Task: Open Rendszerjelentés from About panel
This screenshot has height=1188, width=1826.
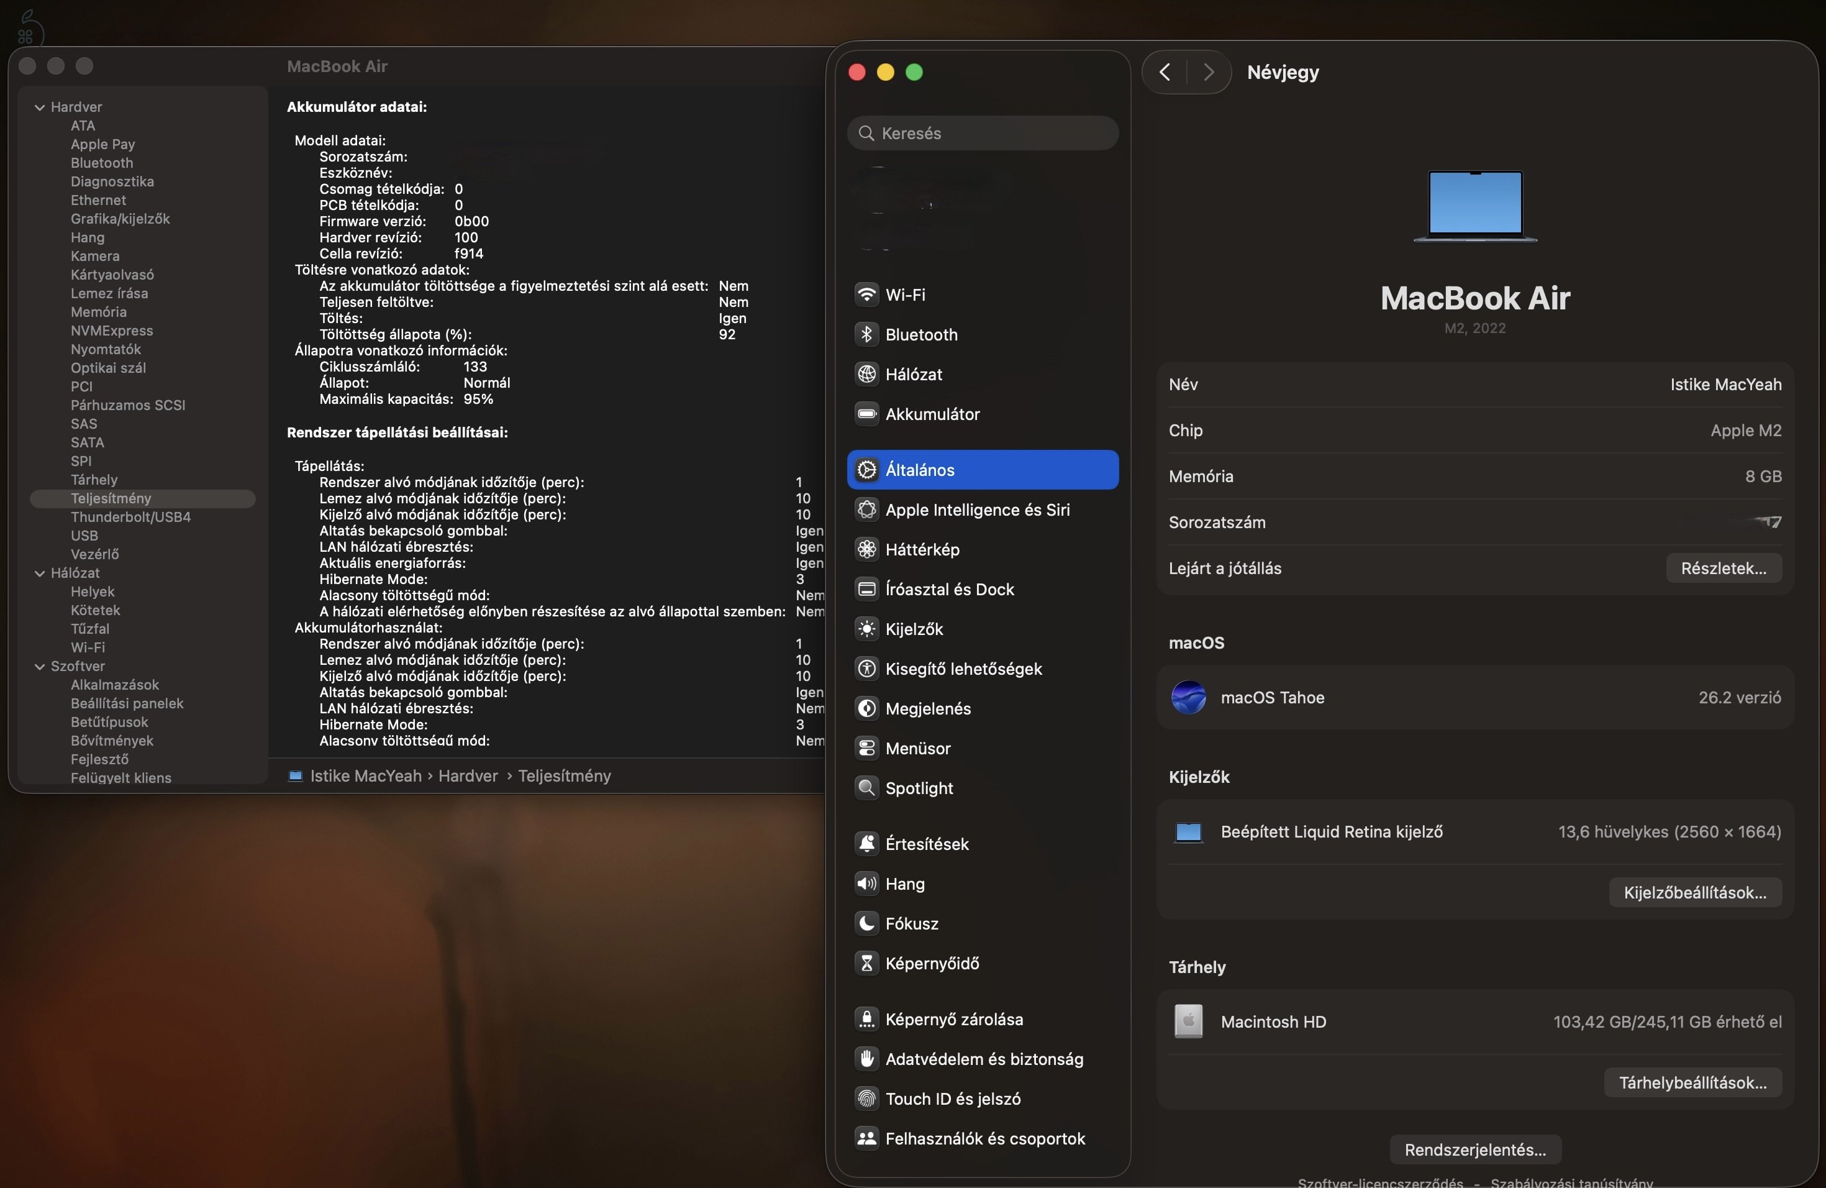Action: point(1474,1149)
